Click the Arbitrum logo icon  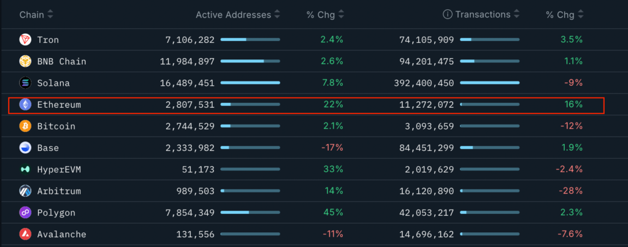tap(25, 191)
